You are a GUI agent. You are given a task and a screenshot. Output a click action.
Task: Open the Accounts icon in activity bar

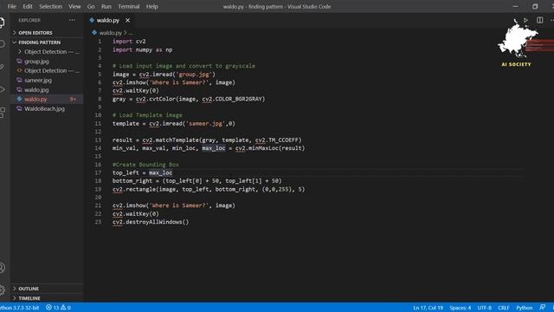[x=2, y=268]
